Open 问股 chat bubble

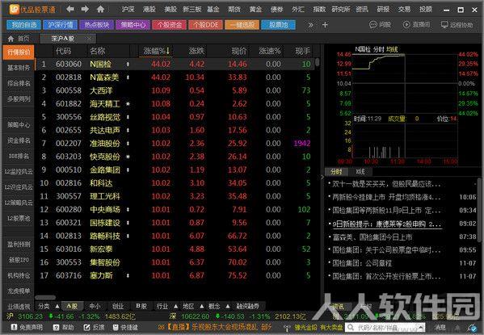pos(380,25)
